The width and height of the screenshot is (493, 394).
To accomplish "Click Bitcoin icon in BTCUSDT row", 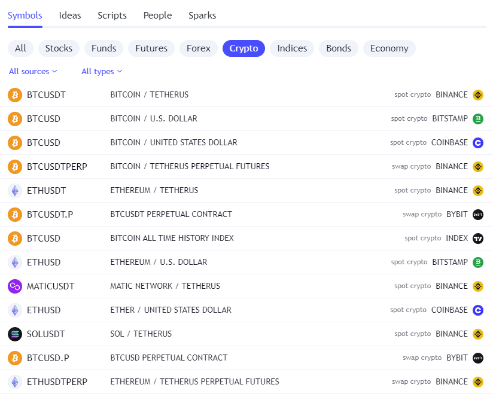I will [15, 95].
